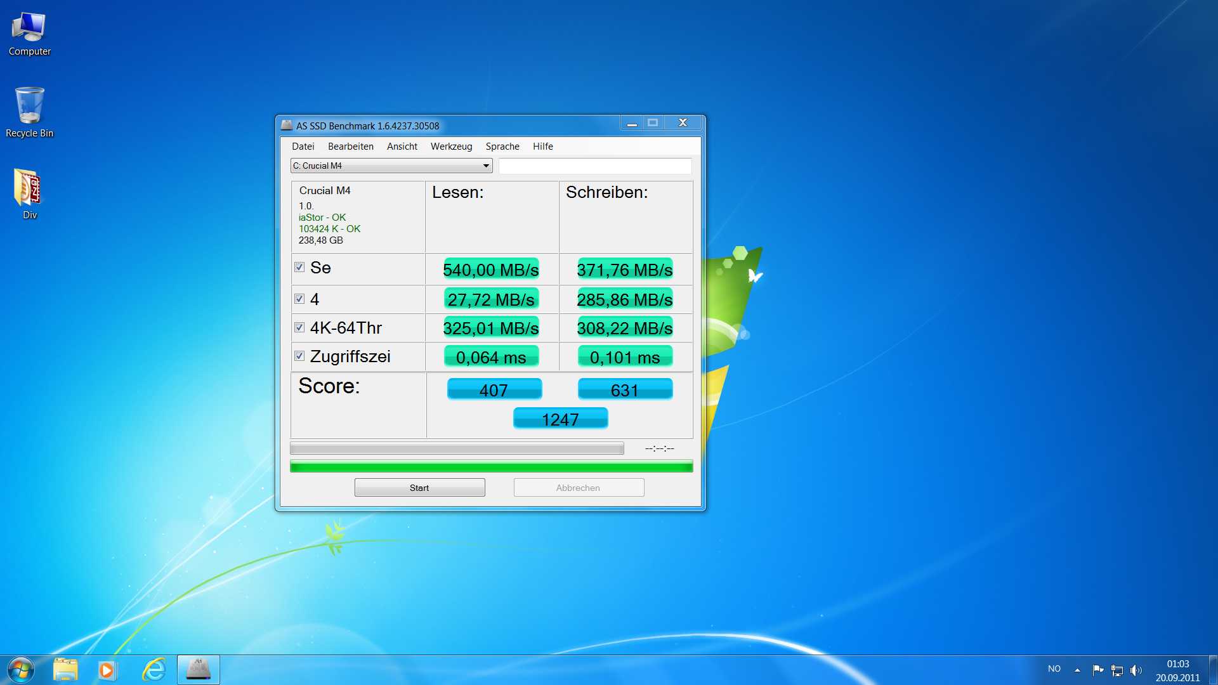Screen dimensions: 1218x685
Task: Open the Werkzeug menu
Action: pos(452,147)
